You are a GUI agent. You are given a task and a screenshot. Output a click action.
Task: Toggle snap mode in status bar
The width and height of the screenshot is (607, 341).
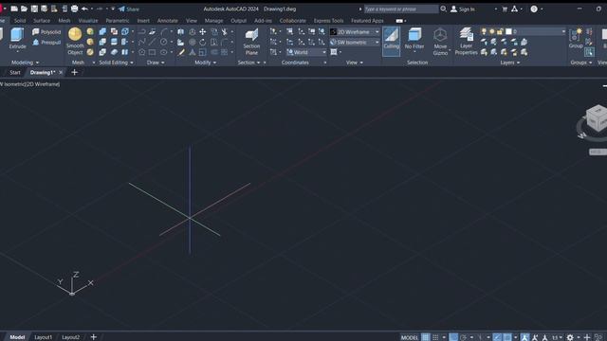(435, 337)
